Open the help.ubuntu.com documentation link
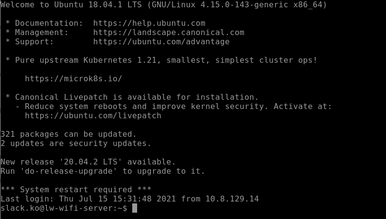Viewport: 386px width, 219px height. 149,23
